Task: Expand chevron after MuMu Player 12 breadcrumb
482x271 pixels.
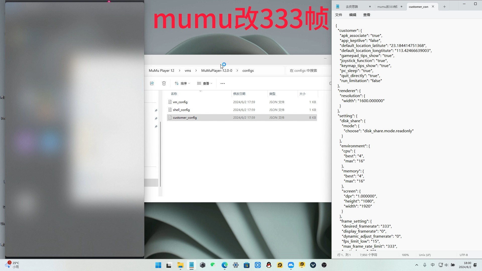Action: pos(179,71)
